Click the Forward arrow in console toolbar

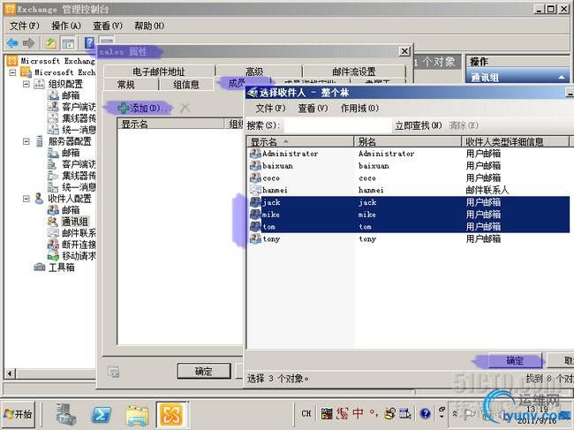pos(28,43)
